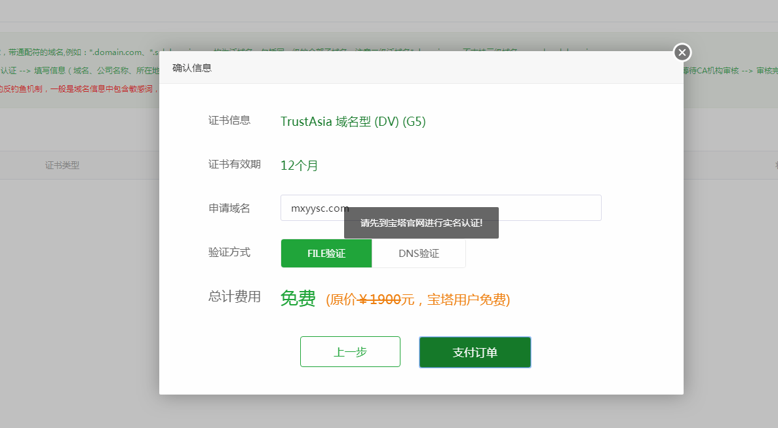Click the 申请域名 label
778x428 pixels.
(x=229, y=208)
